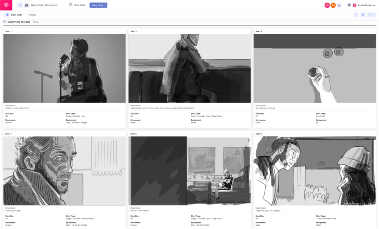Viewport: 379px width, 229px height.
Task: Click the 7 shots count label
Action: pyautogui.click(x=32, y=14)
